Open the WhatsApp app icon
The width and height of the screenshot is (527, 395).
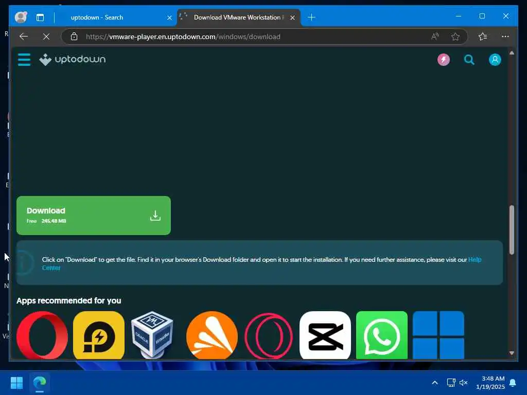tap(382, 335)
